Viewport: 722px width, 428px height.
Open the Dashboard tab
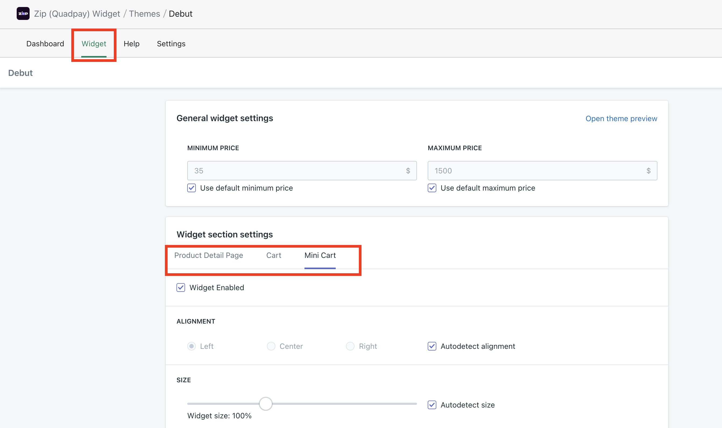45,44
